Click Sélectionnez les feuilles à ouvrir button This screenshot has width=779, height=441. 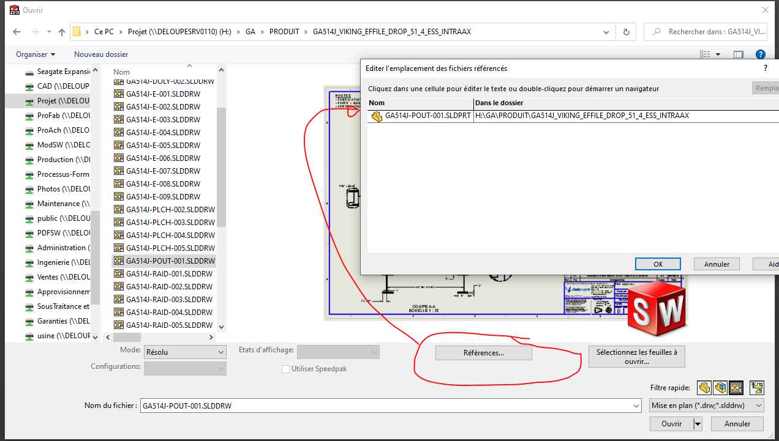tap(636, 357)
